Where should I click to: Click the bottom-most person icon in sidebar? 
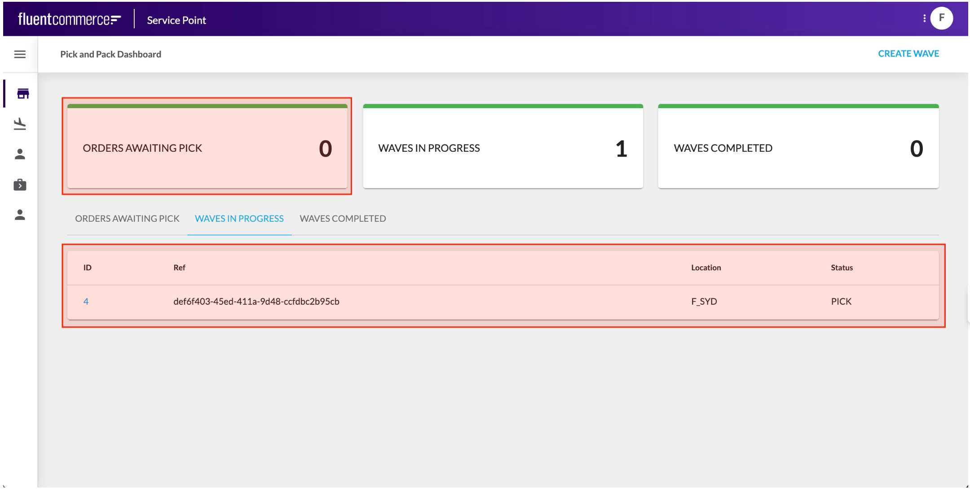(20, 215)
